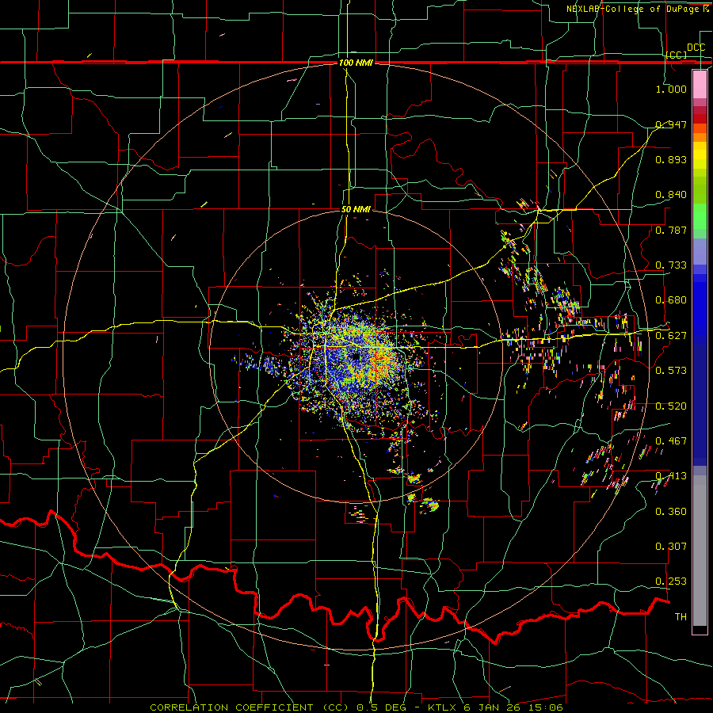
Task: Click the 0.467 scale value
Action: (671, 441)
